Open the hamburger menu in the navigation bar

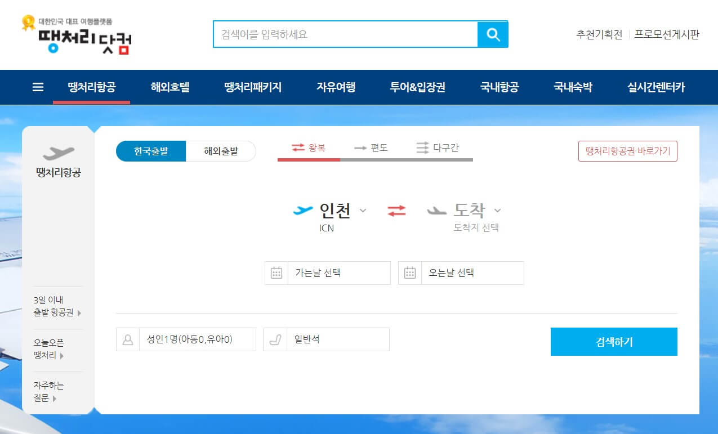pos(37,87)
